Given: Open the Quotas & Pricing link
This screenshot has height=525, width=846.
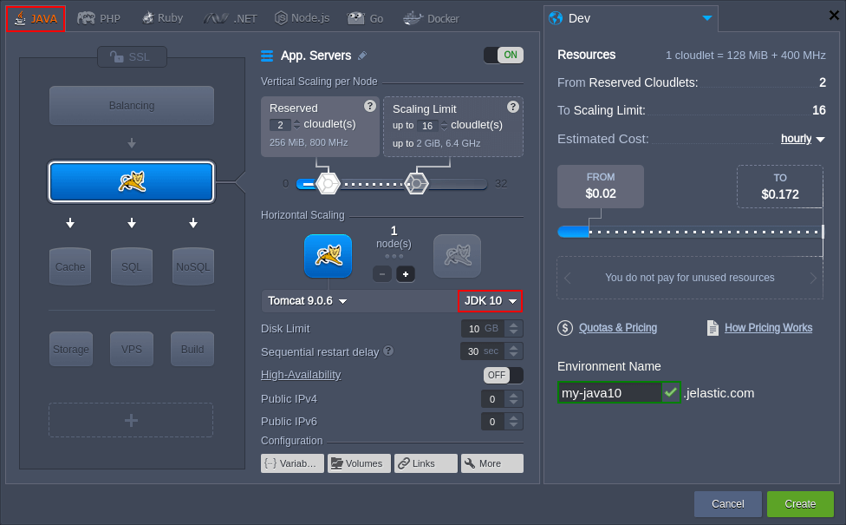Looking at the screenshot, I should coord(617,328).
